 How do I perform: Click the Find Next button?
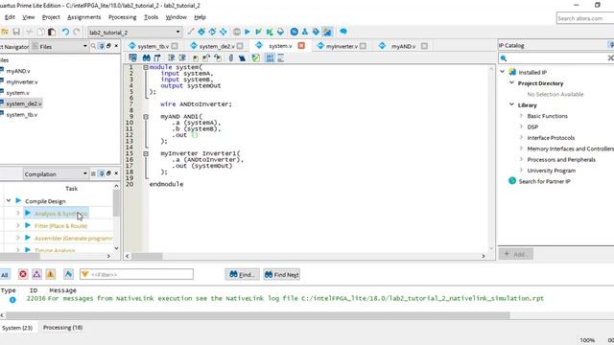281,275
